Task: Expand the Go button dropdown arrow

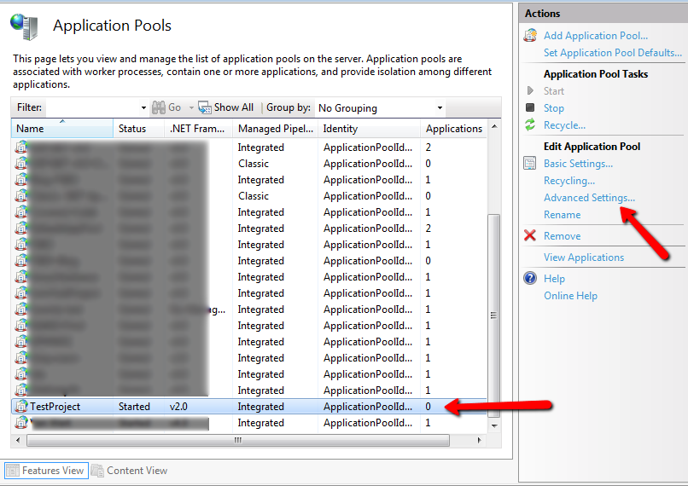Action: pos(189,108)
